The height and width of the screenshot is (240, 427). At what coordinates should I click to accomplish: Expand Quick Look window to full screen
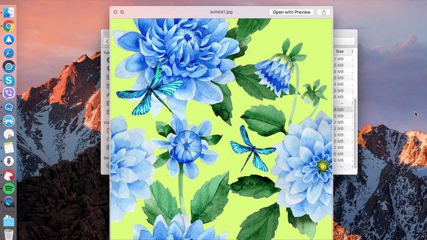click(x=122, y=12)
